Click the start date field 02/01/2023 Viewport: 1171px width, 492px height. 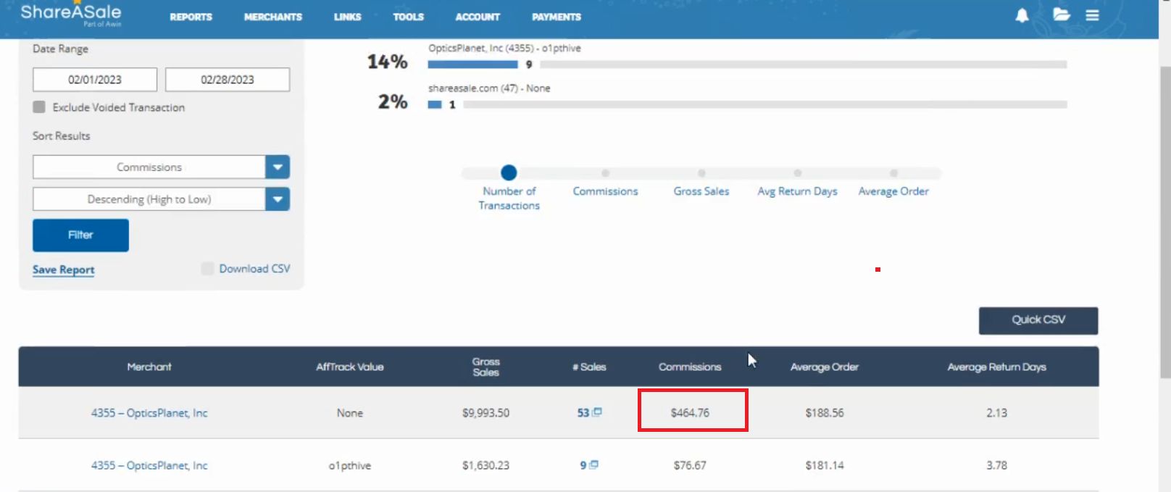click(x=95, y=80)
